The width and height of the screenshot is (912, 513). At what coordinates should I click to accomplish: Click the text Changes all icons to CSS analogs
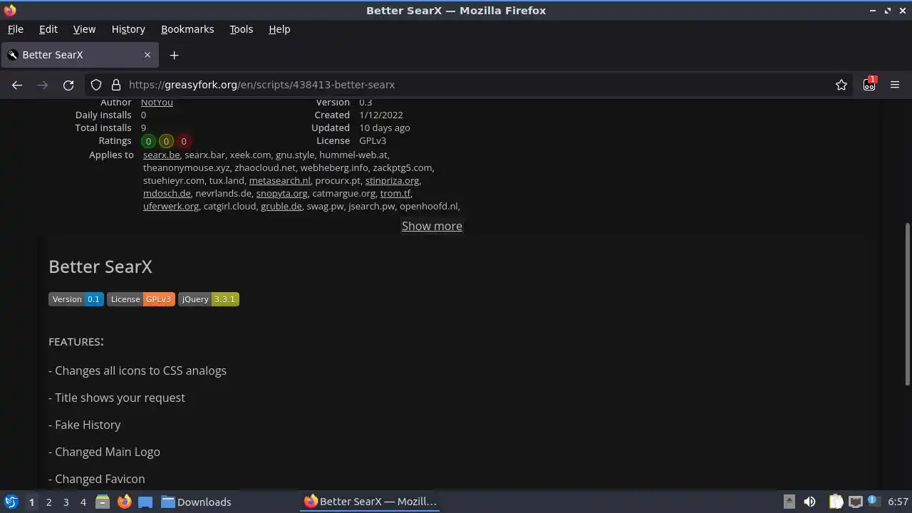(x=140, y=370)
